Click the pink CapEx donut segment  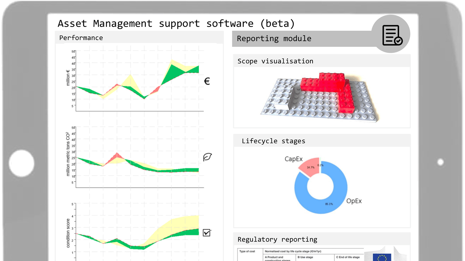coord(309,167)
